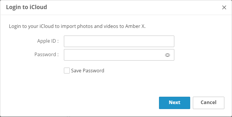
Task: Dismiss the login with Cancel button
Action: click(x=208, y=103)
